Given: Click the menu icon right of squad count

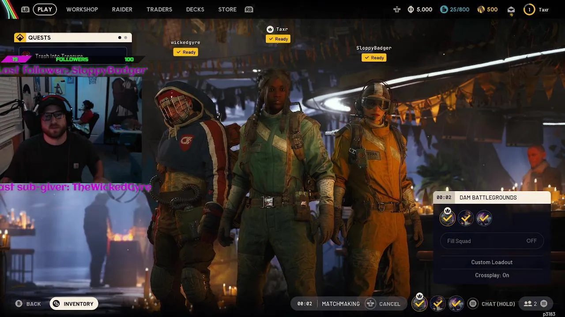Looking at the screenshot, I should [544, 303].
